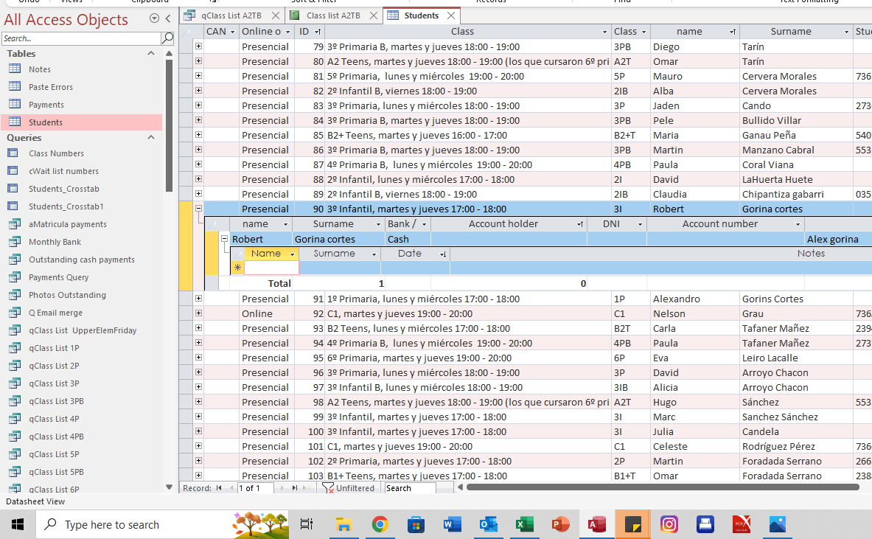Open the Students_Crosstab1 query

[66, 206]
